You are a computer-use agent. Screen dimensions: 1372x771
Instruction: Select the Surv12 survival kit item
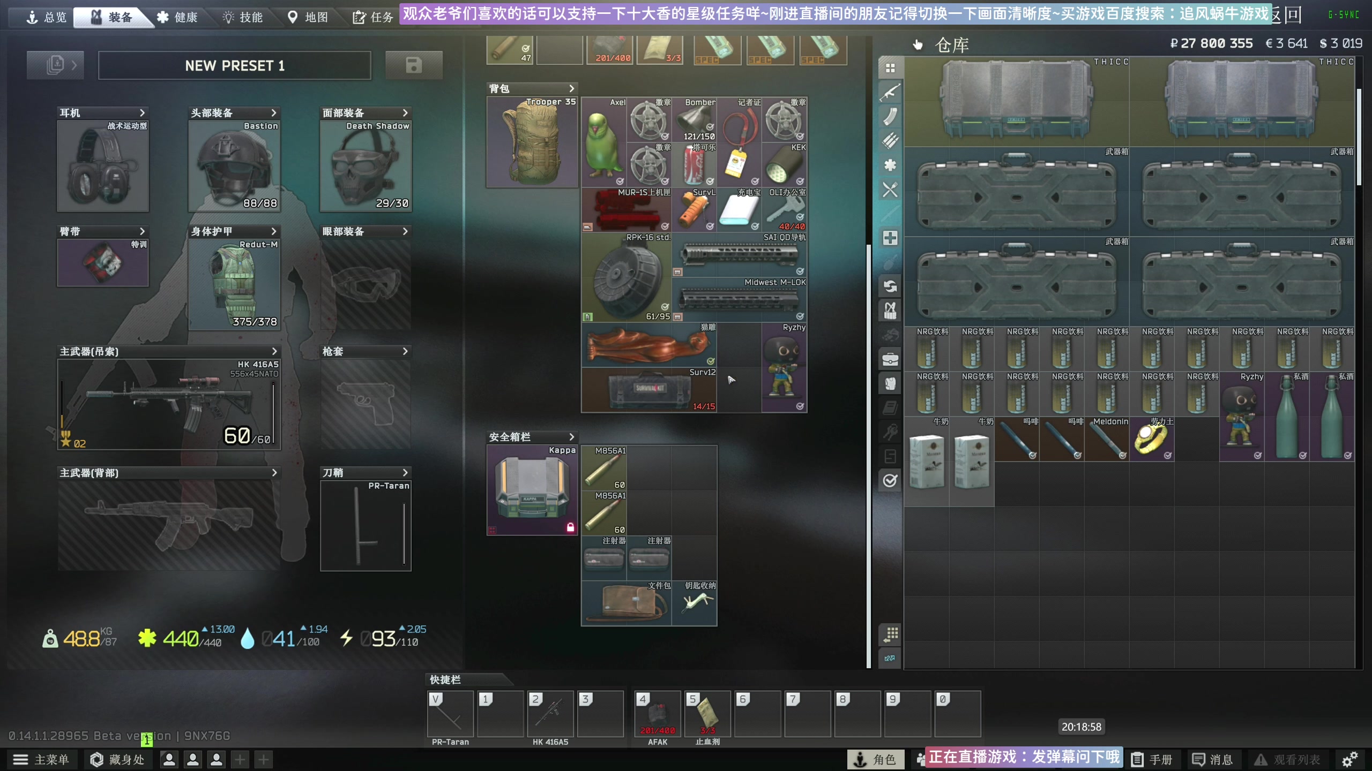649,389
